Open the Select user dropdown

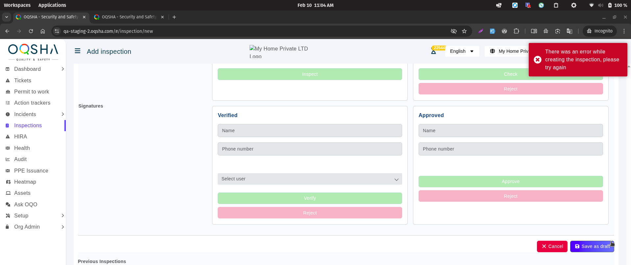[x=309, y=179]
